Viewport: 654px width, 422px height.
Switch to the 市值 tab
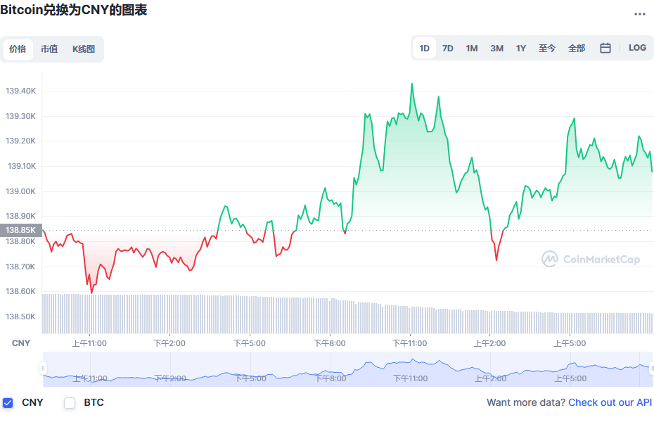(x=49, y=49)
